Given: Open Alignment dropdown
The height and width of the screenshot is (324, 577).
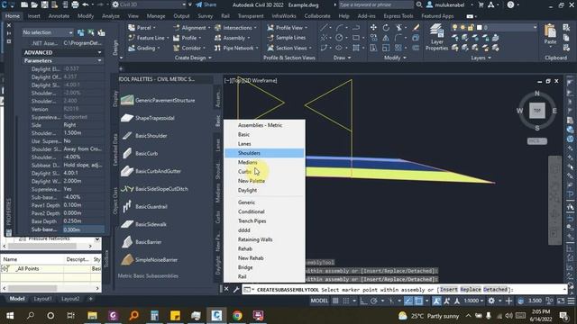Looking at the screenshot, I should (191, 28).
